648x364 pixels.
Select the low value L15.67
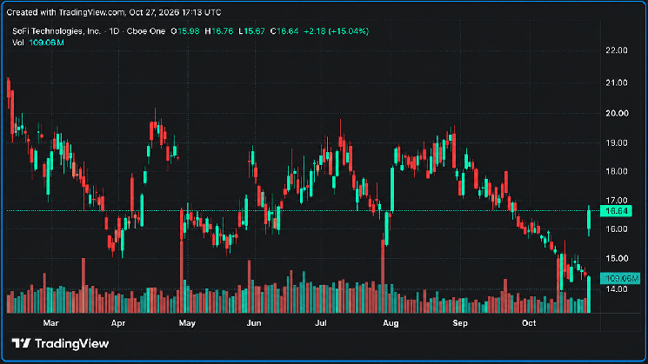tap(251, 31)
